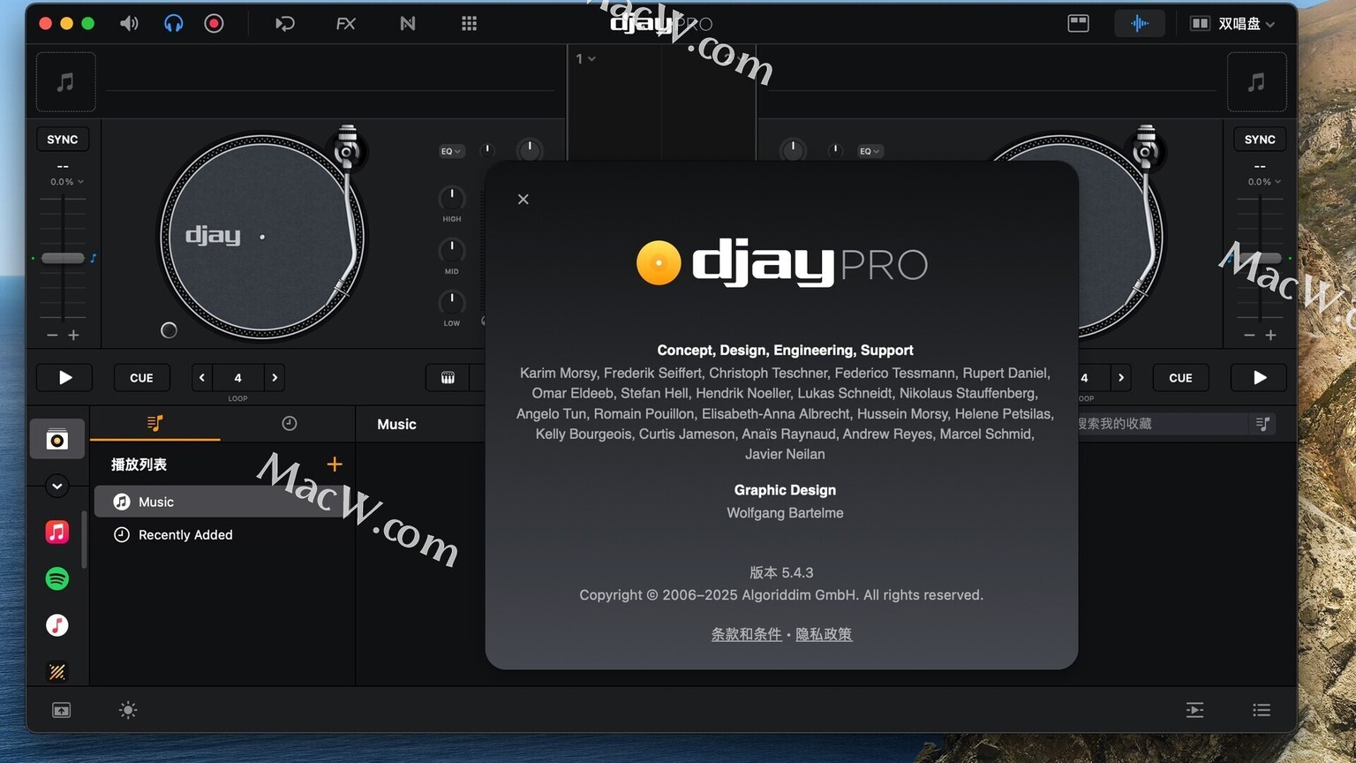
Task: Select the My Library source icon in sidebar
Action: point(57,439)
